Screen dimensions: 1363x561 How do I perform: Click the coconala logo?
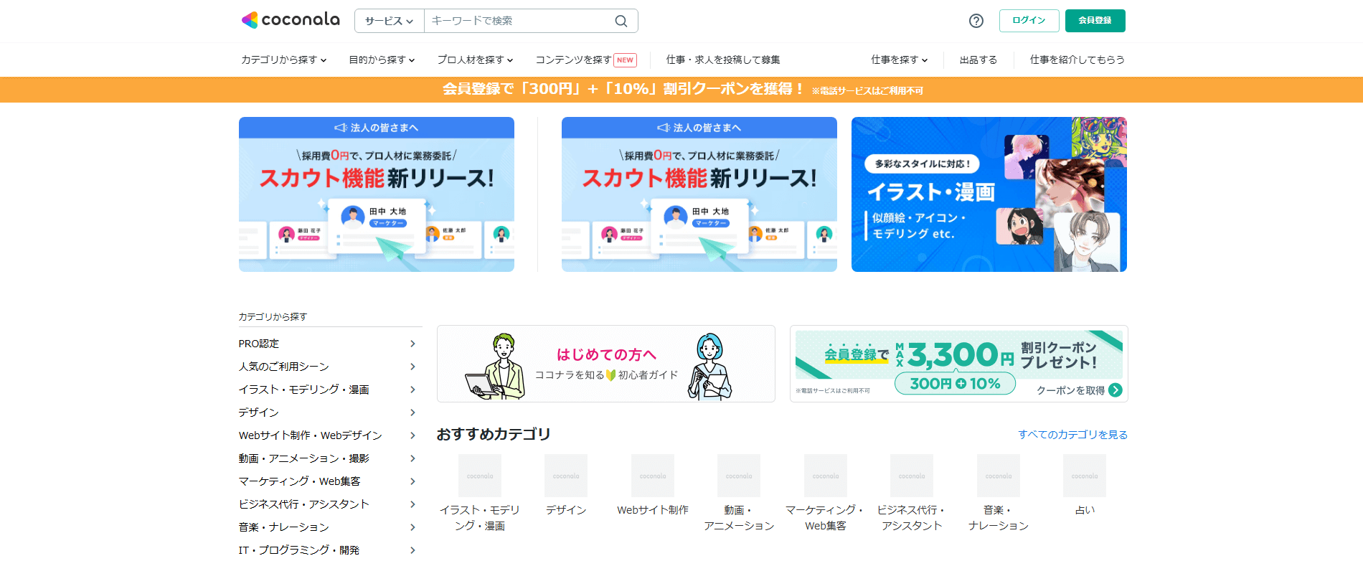(x=291, y=20)
